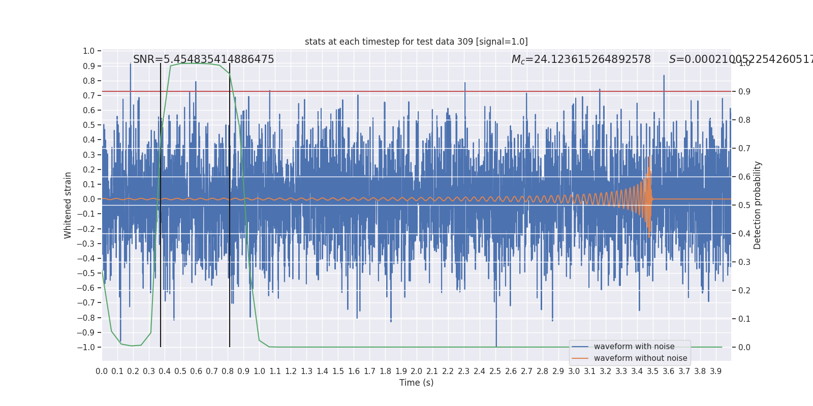Click the 'Whitened strain' y-axis label
The image size is (813, 406).
[68, 205]
